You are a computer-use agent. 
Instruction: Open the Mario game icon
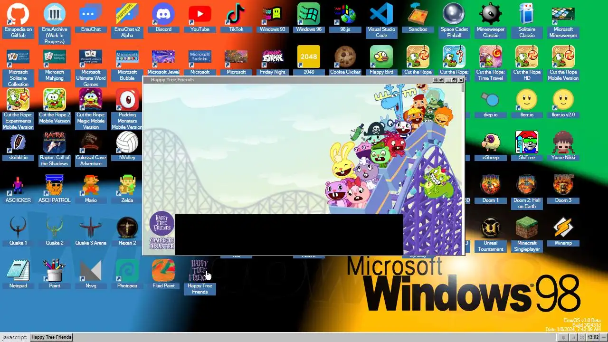tap(91, 186)
